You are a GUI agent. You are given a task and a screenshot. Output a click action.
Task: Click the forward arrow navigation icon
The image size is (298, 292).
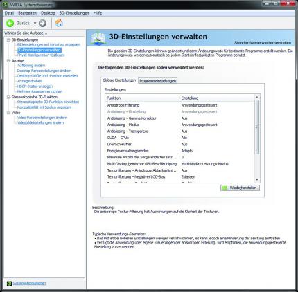42,23
